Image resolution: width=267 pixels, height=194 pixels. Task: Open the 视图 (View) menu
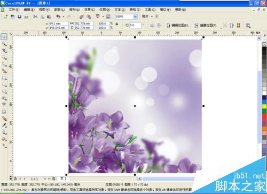pyautogui.click(x=44, y=10)
